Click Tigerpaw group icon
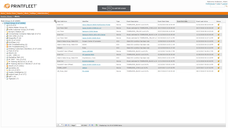 click(x=7, y=79)
